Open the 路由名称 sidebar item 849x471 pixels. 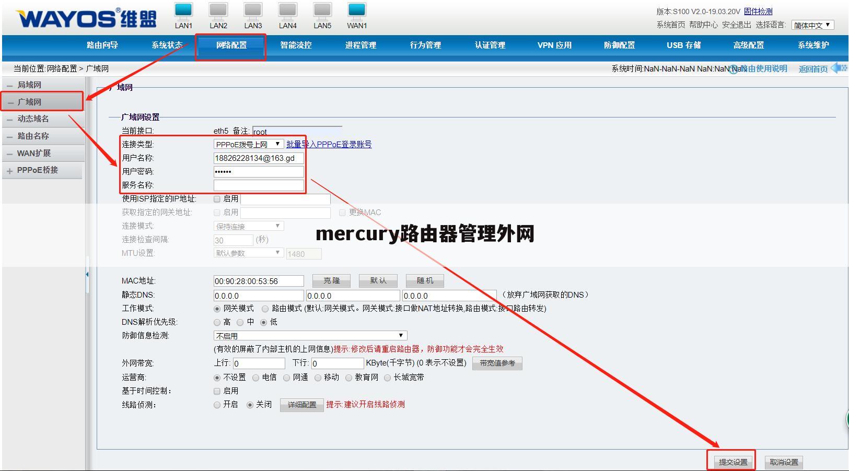pos(42,136)
